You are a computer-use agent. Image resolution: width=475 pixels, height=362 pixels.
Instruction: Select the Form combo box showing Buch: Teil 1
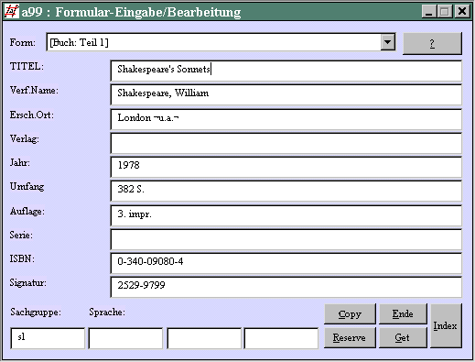(221, 42)
